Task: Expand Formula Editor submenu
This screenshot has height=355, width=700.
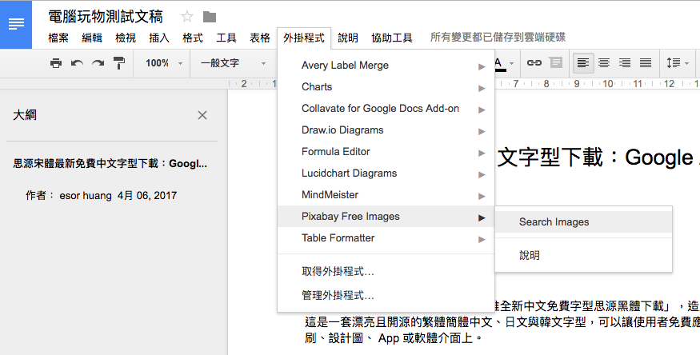Action: click(386, 152)
